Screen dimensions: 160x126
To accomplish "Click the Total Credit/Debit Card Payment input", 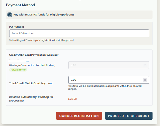I will (105, 80).
